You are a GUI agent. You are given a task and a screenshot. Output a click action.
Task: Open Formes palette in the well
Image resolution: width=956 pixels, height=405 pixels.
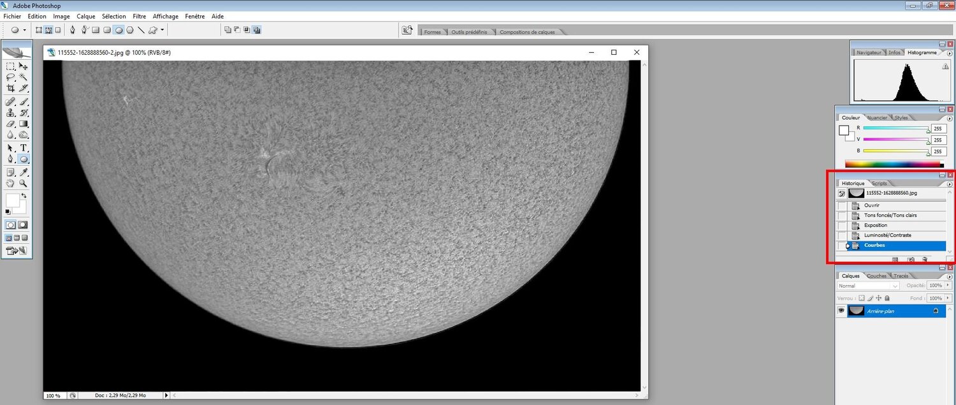[x=432, y=32]
